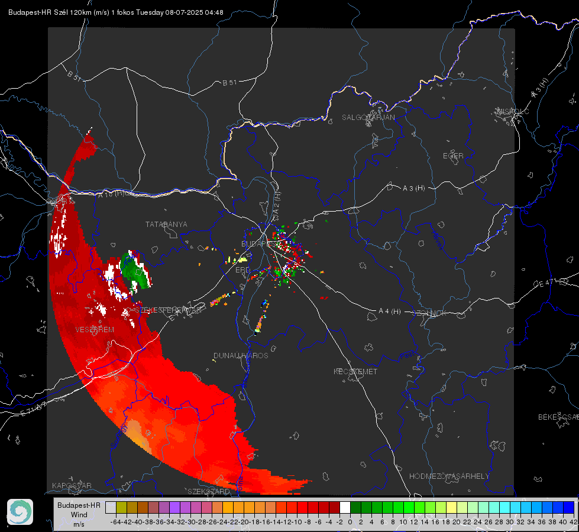The width and height of the screenshot is (579, 532).
Task: Click the blue Pest county label
Action: pyautogui.click(x=407, y=355)
